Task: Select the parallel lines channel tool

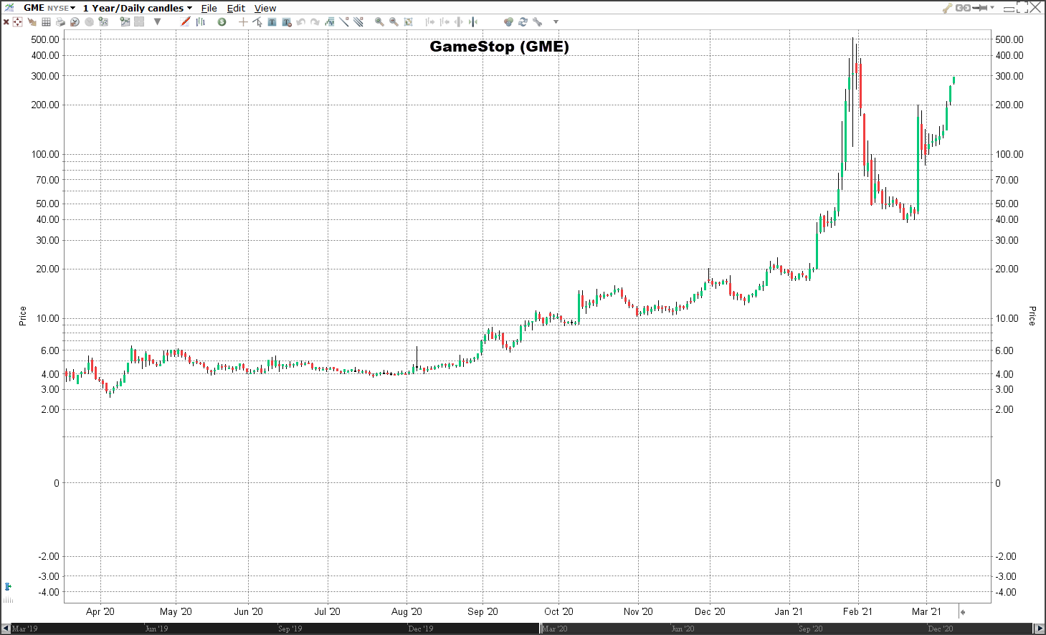Action: (358, 22)
